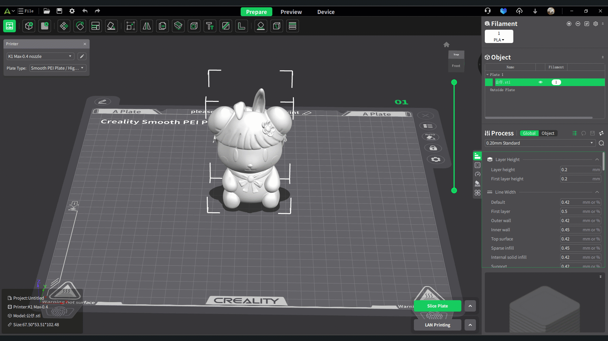This screenshot has height=341, width=608.
Task: Select the Prepare tab
Action: pos(256,12)
